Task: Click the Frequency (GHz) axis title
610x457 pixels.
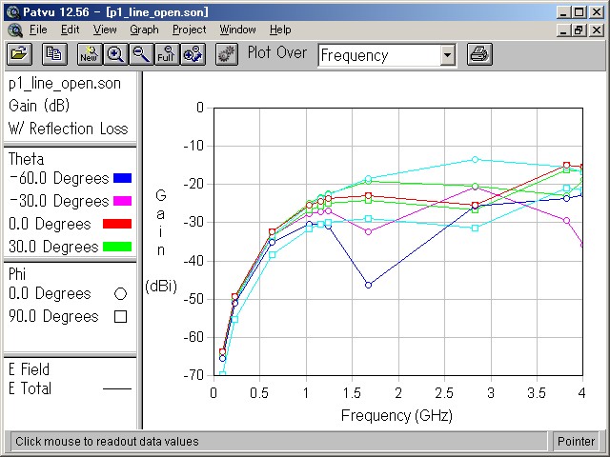Action: coord(396,416)
